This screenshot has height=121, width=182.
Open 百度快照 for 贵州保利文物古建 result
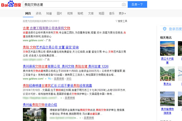pyautogui.click(x=59, y=79)
